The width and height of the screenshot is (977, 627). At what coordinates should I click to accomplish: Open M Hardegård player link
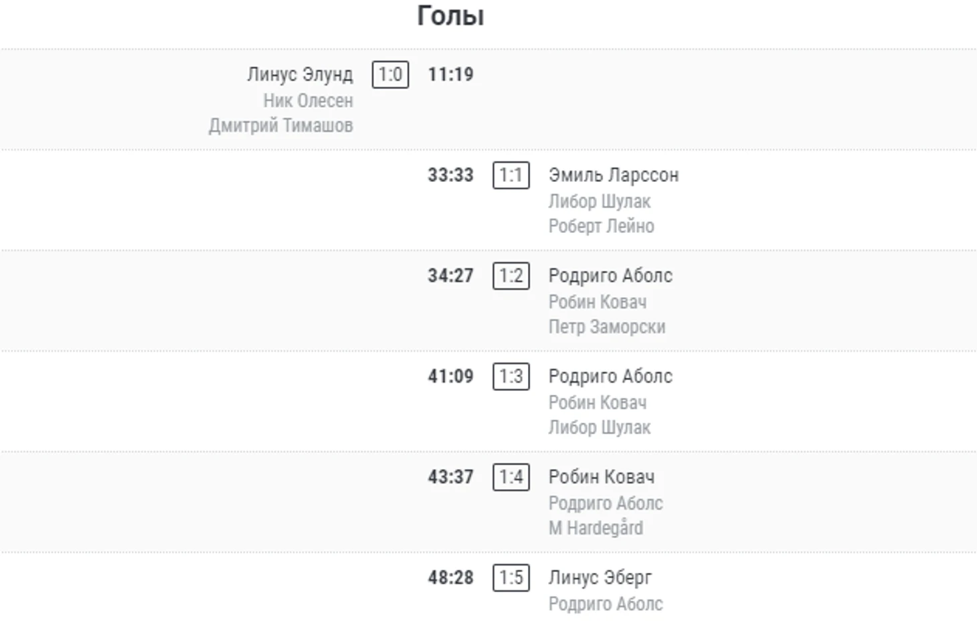596,528
